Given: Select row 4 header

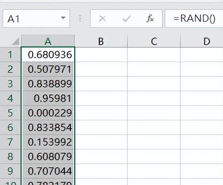Looking at the screenshot, I should 10,98.
